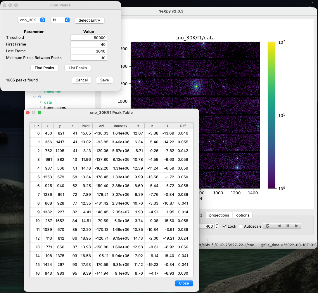Click K value -19.23 in row 15
Screen dimensions: 318x293
coord(152,264)
